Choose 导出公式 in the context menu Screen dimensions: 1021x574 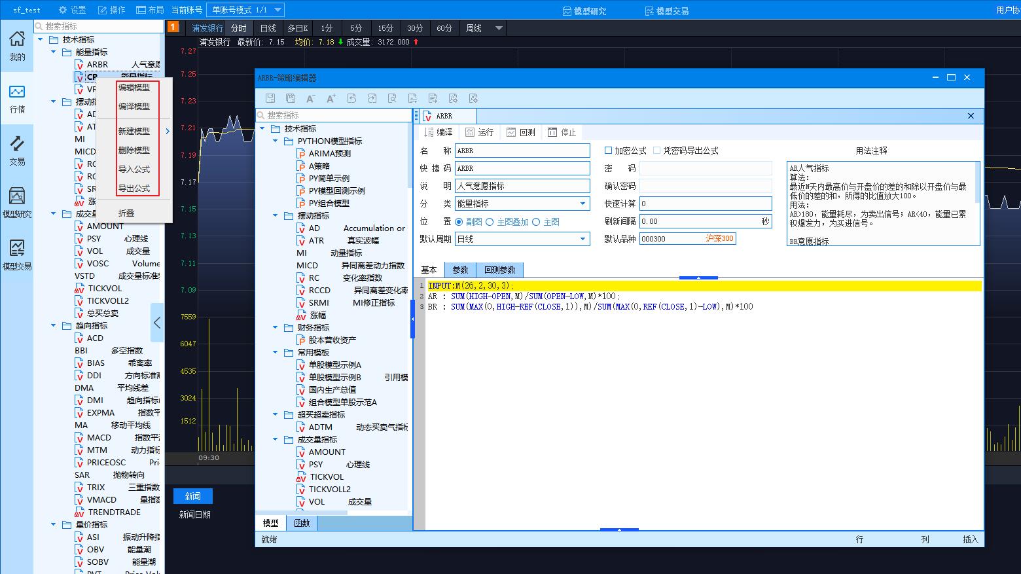click(134, 188)
